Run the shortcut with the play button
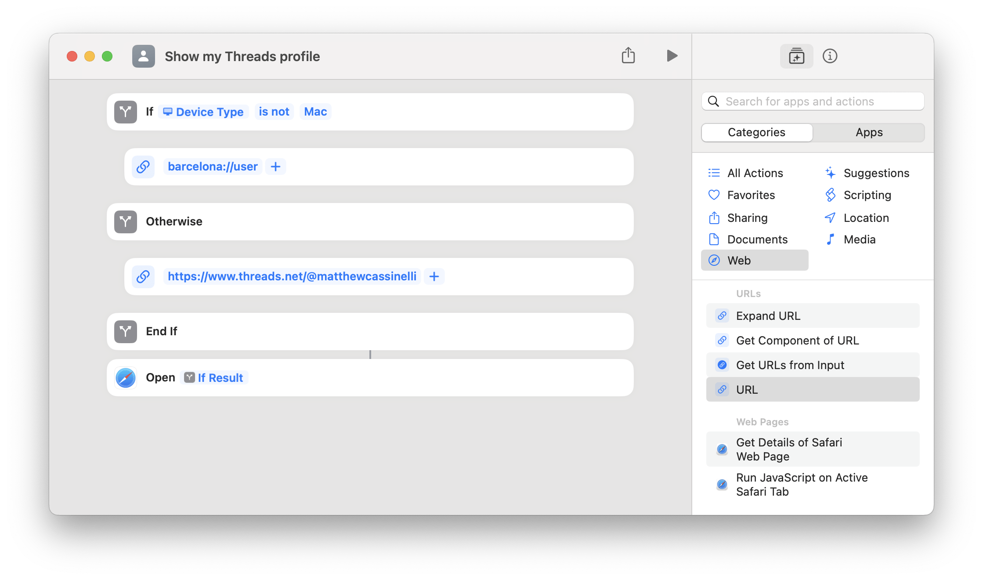This screenshot has height=580, width=983. pos(672,56)
